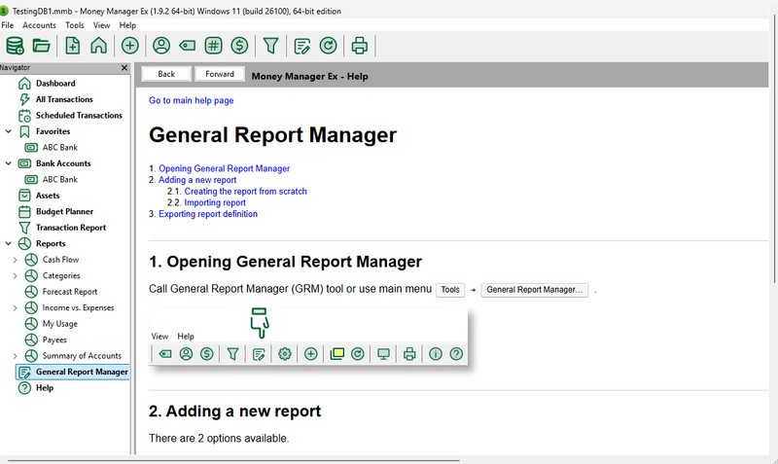Click the General Report Manager... help key
This screenshot has width=778, height=464.
[534, 290]
